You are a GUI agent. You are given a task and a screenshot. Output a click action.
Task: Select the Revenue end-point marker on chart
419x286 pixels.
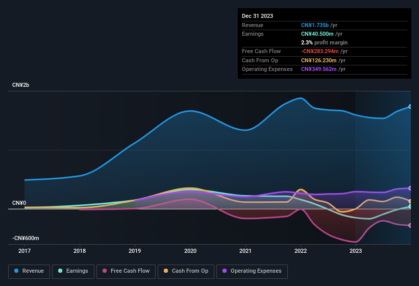point(410,107)
